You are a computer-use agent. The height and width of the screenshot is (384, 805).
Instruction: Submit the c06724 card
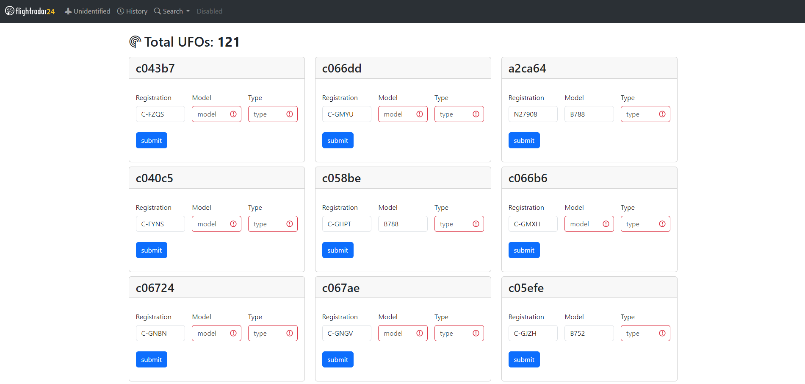(x=152, y=359)
